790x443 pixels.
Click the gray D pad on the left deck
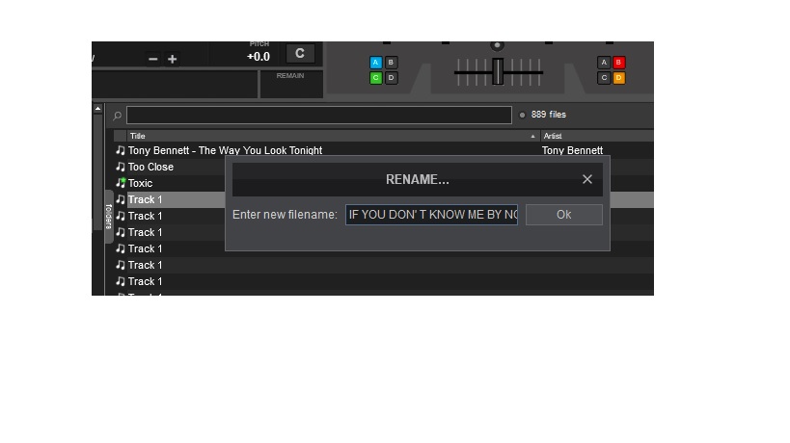(391, 78)
